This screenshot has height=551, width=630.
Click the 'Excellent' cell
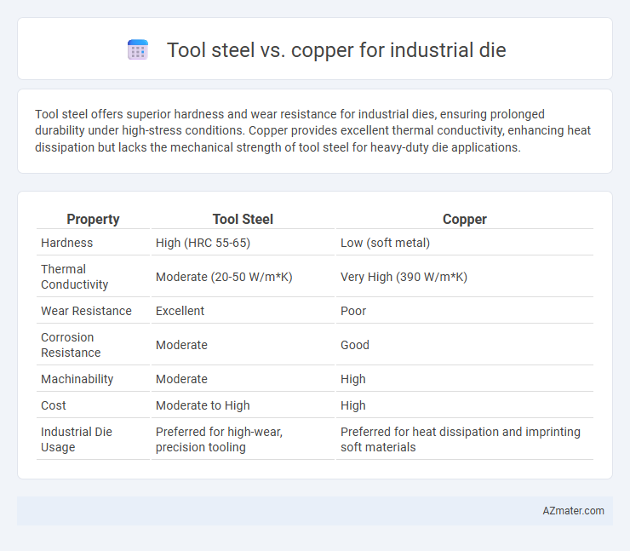coord(180,311)
